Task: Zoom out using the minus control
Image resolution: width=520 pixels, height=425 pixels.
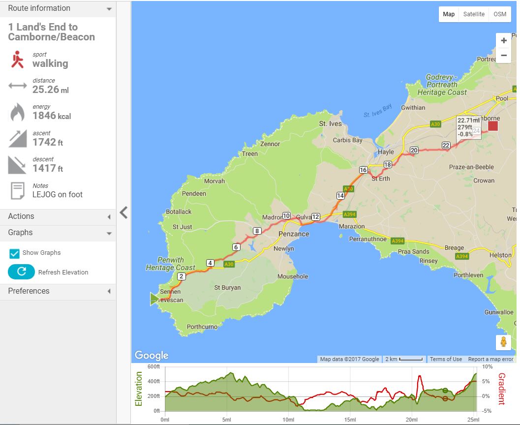Action: coord(503,56)
